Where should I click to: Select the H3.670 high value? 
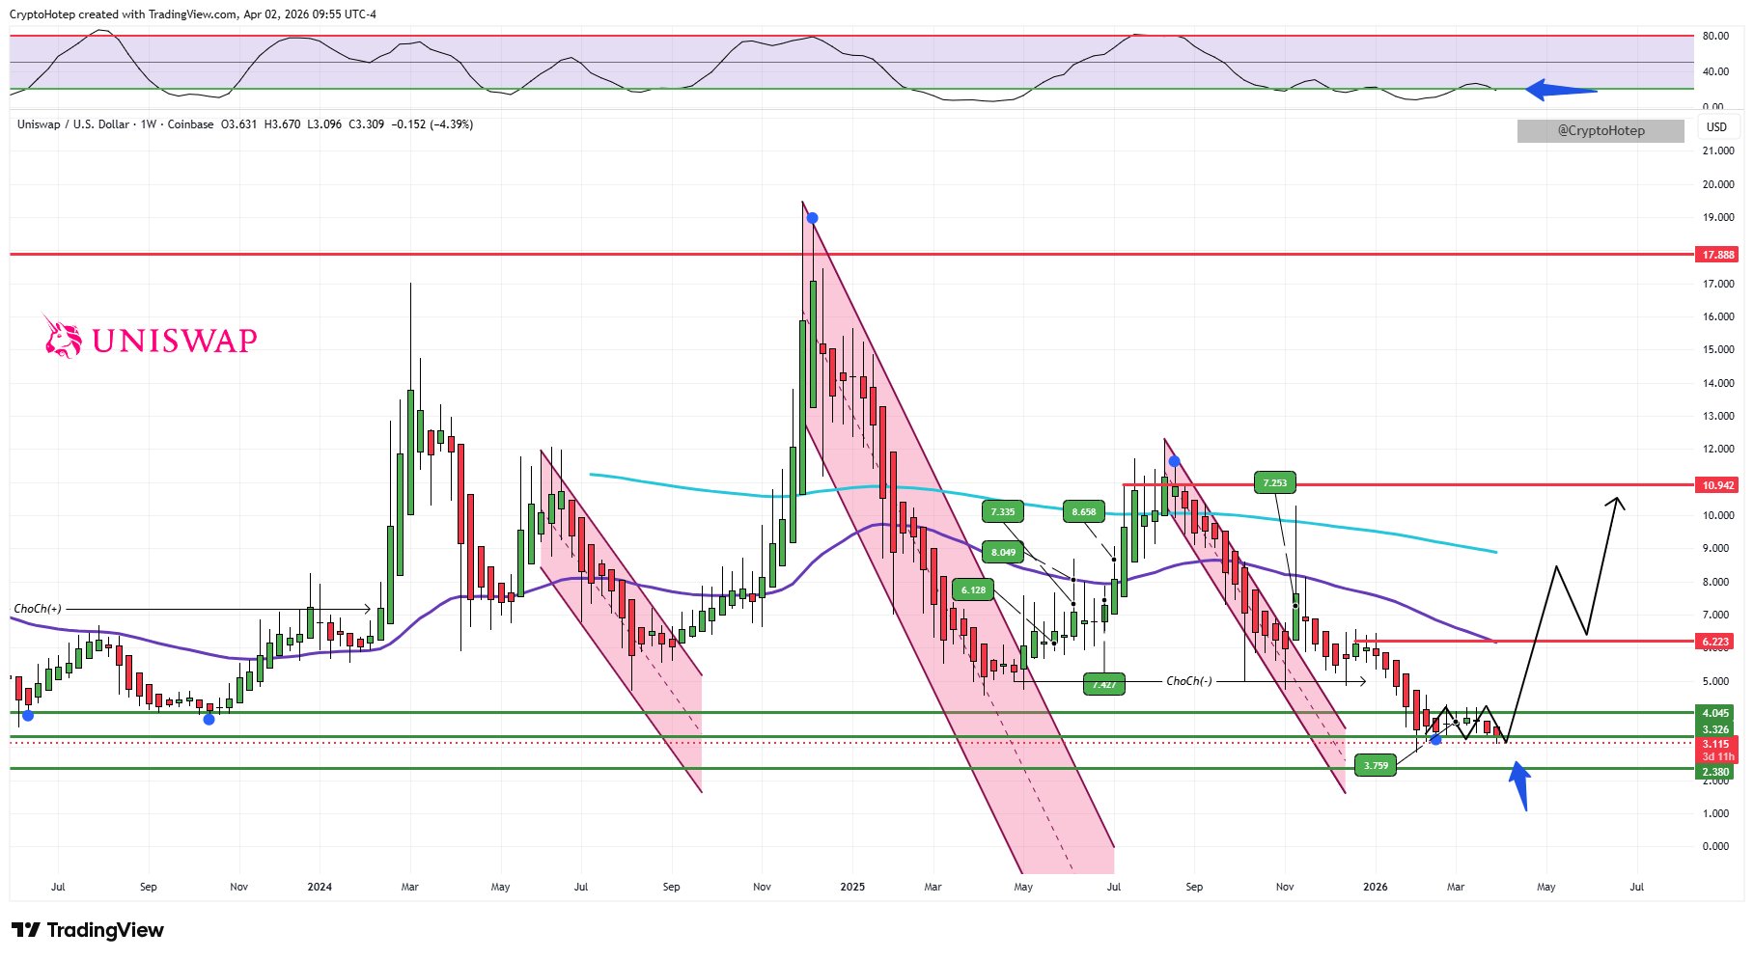point(282,124)
